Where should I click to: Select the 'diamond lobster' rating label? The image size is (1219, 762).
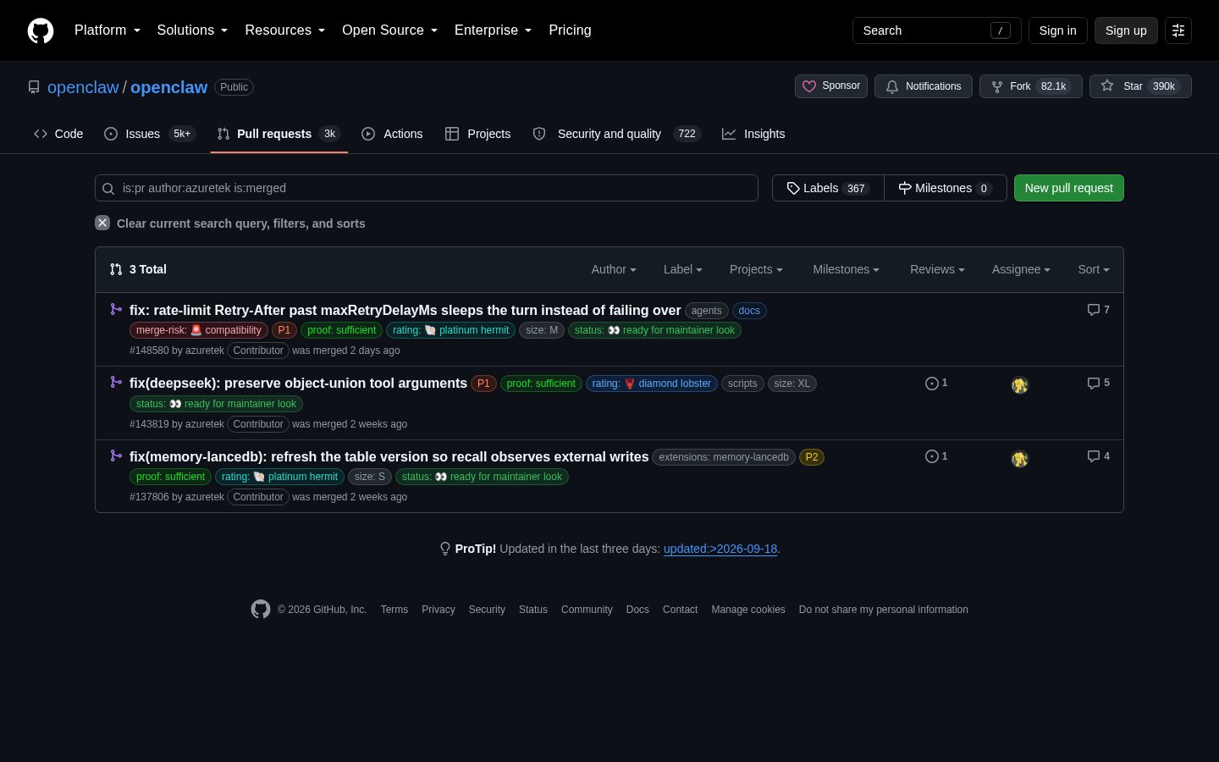[x=652, y=384]
